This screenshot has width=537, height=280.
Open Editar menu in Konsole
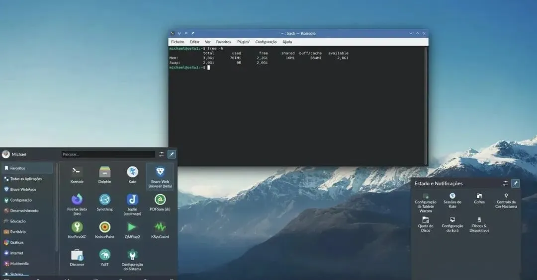tap(194, 42)
